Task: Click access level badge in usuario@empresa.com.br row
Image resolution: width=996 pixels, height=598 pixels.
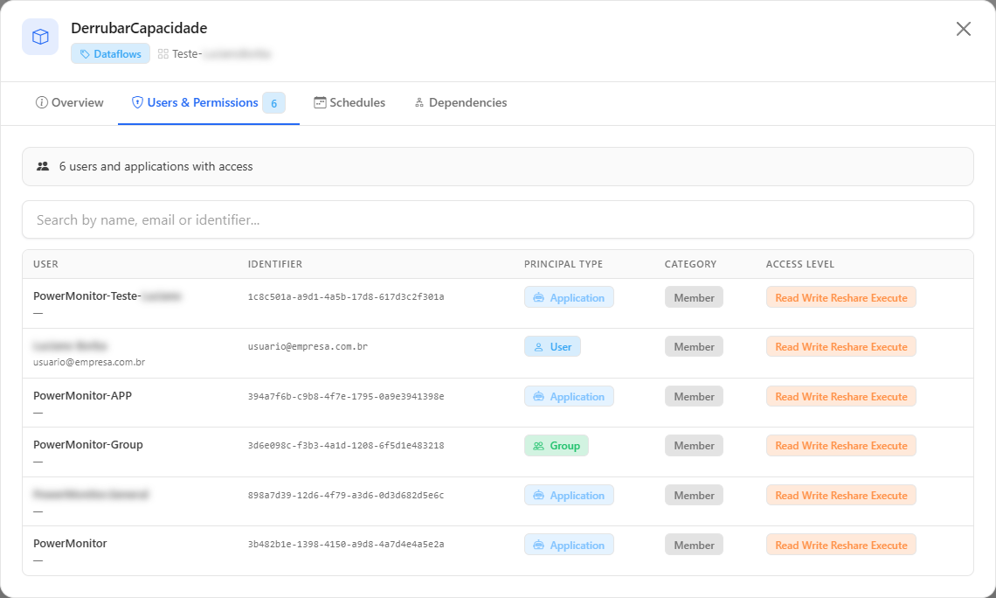Action: point(841,347)
